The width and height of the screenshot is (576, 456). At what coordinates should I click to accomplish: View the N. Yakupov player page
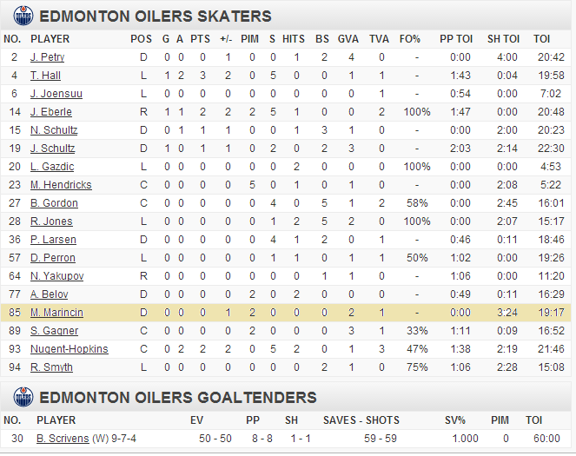tap(57, 276)
